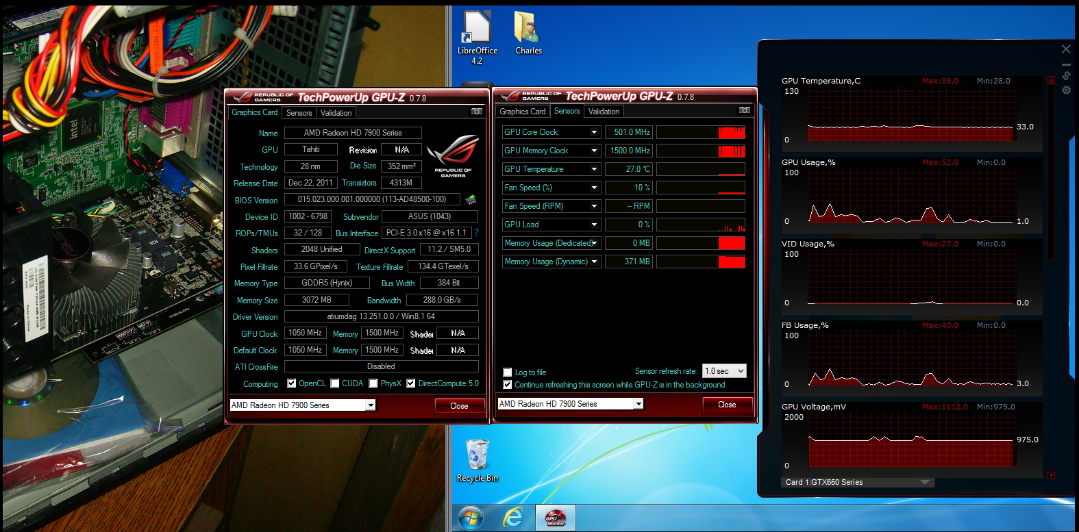Expand the Fan Speed (%) sensor dropdown
This screenshot has height=532, width=1079.
pos(594,188)
